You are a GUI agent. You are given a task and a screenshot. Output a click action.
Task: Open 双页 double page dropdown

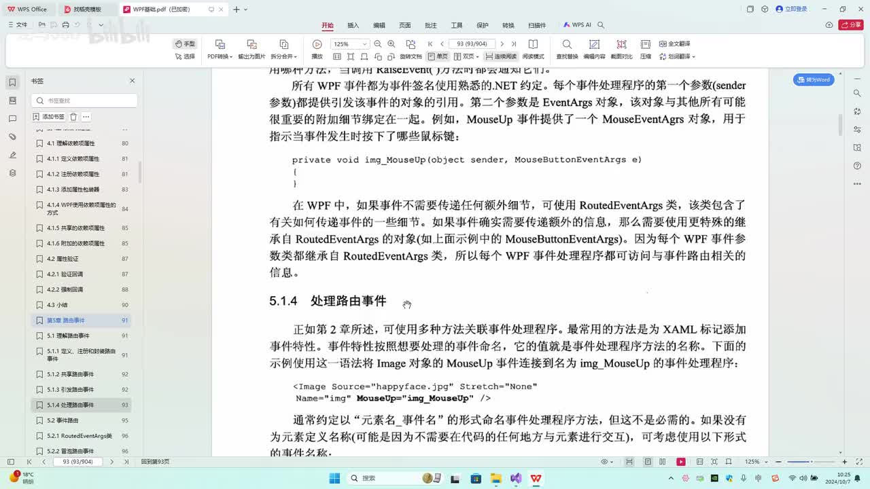point(466,56)
